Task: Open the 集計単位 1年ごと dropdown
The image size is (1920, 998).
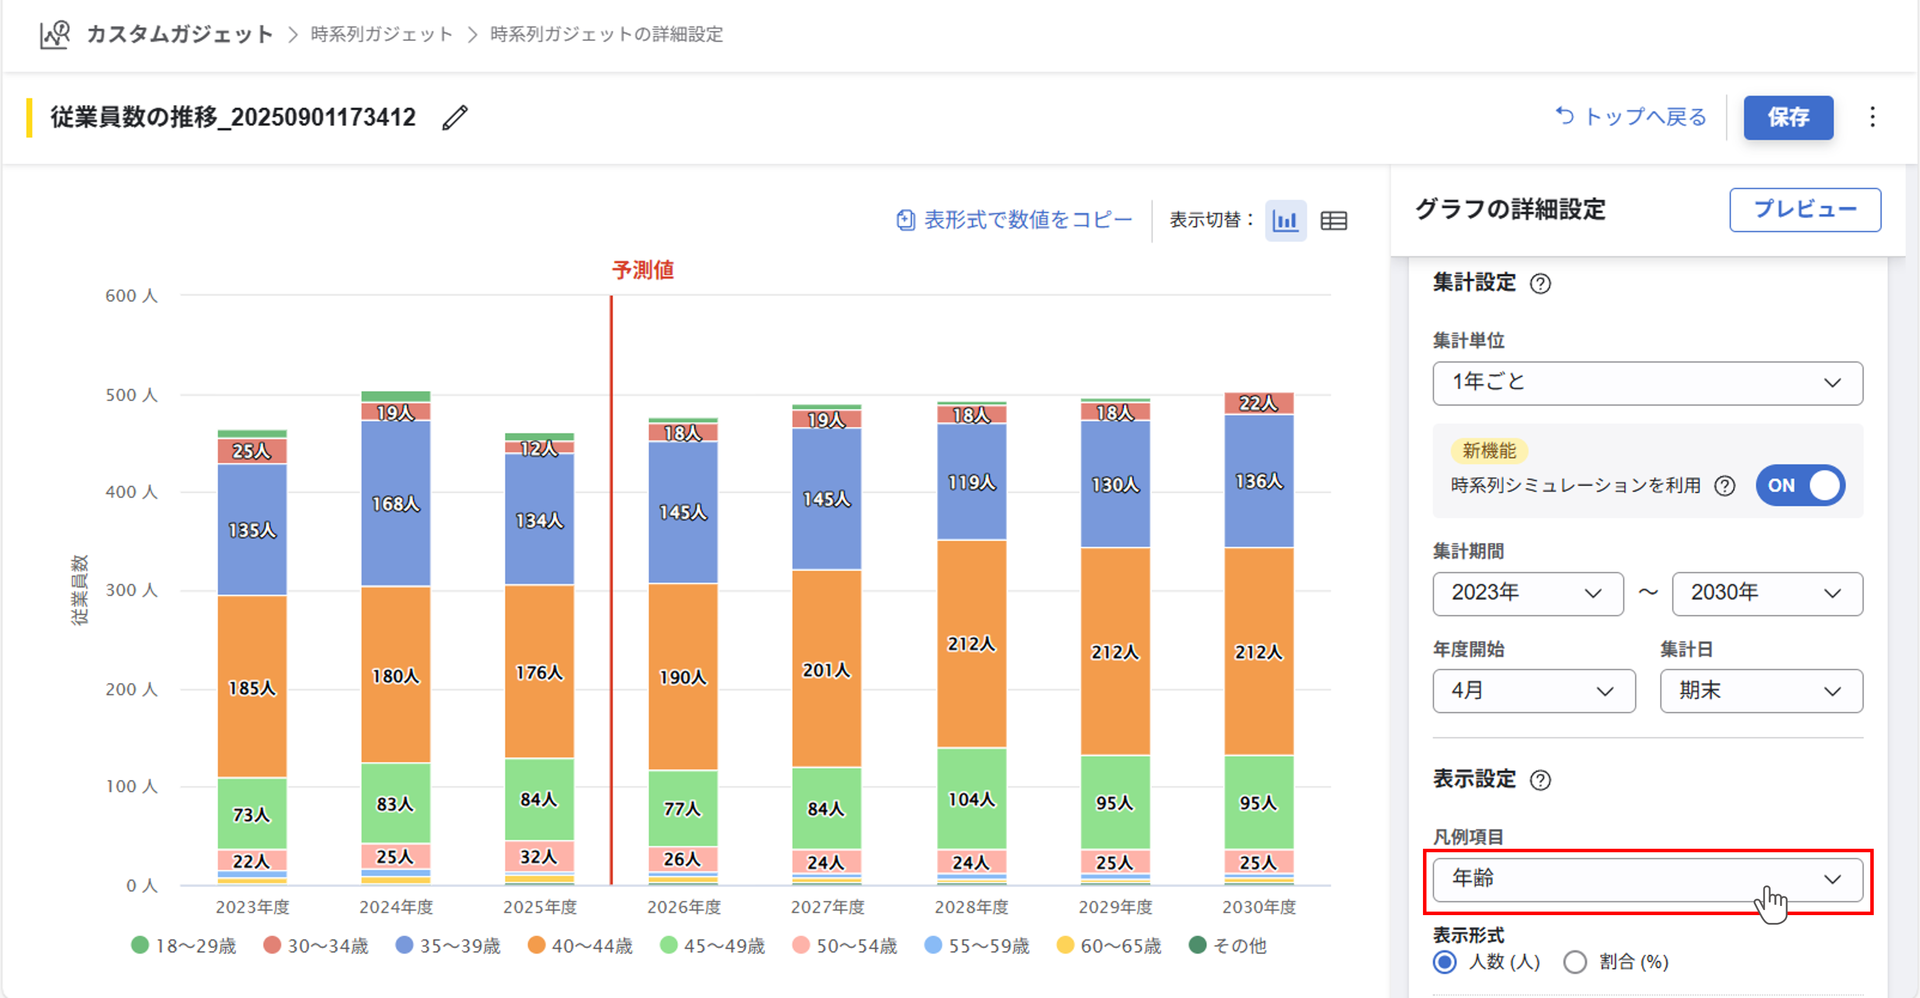Action: [x=1647, y=383]
